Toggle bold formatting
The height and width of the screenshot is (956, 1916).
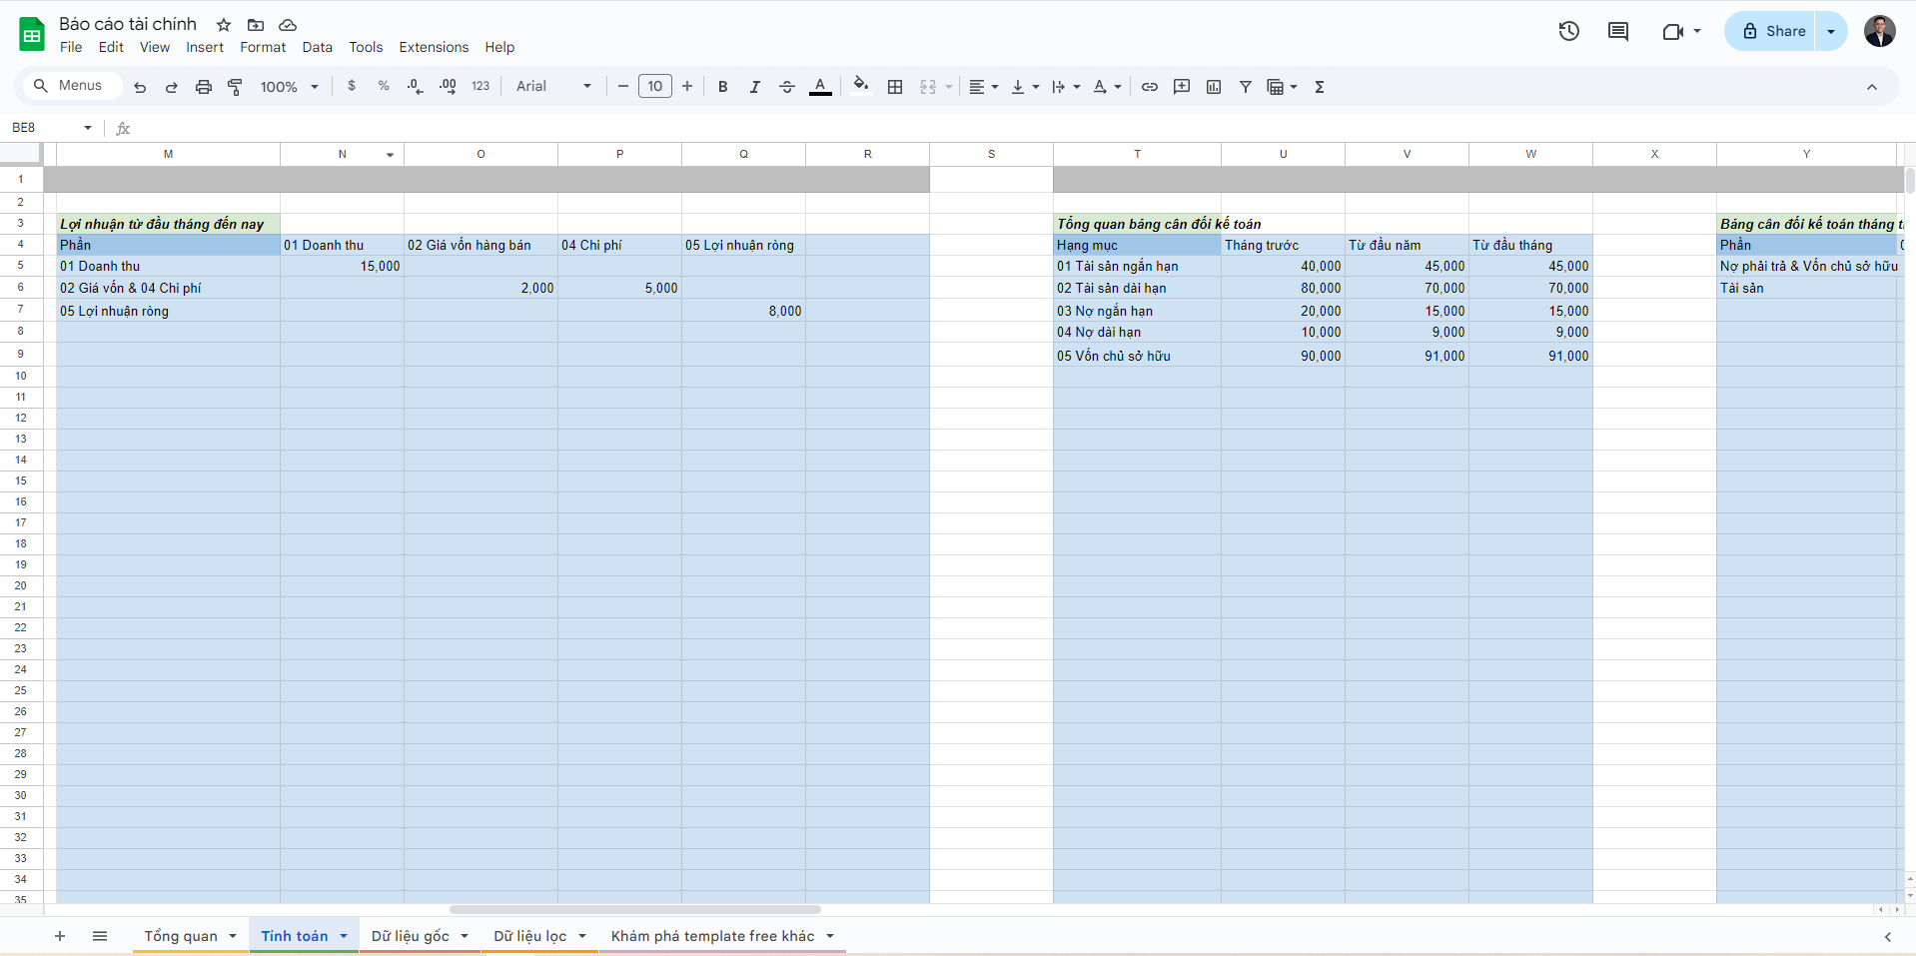(x=722, y=87)
